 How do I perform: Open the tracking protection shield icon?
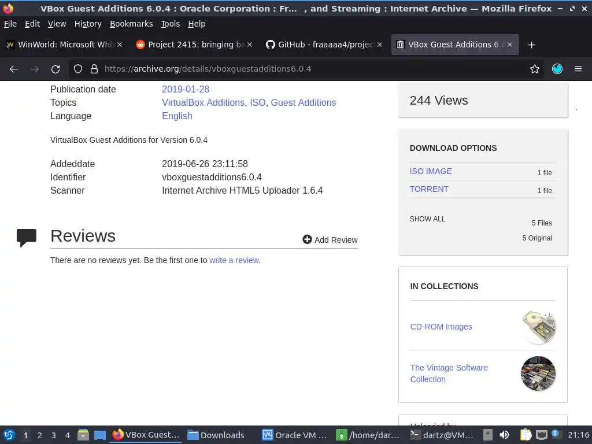tap(78, 69)
